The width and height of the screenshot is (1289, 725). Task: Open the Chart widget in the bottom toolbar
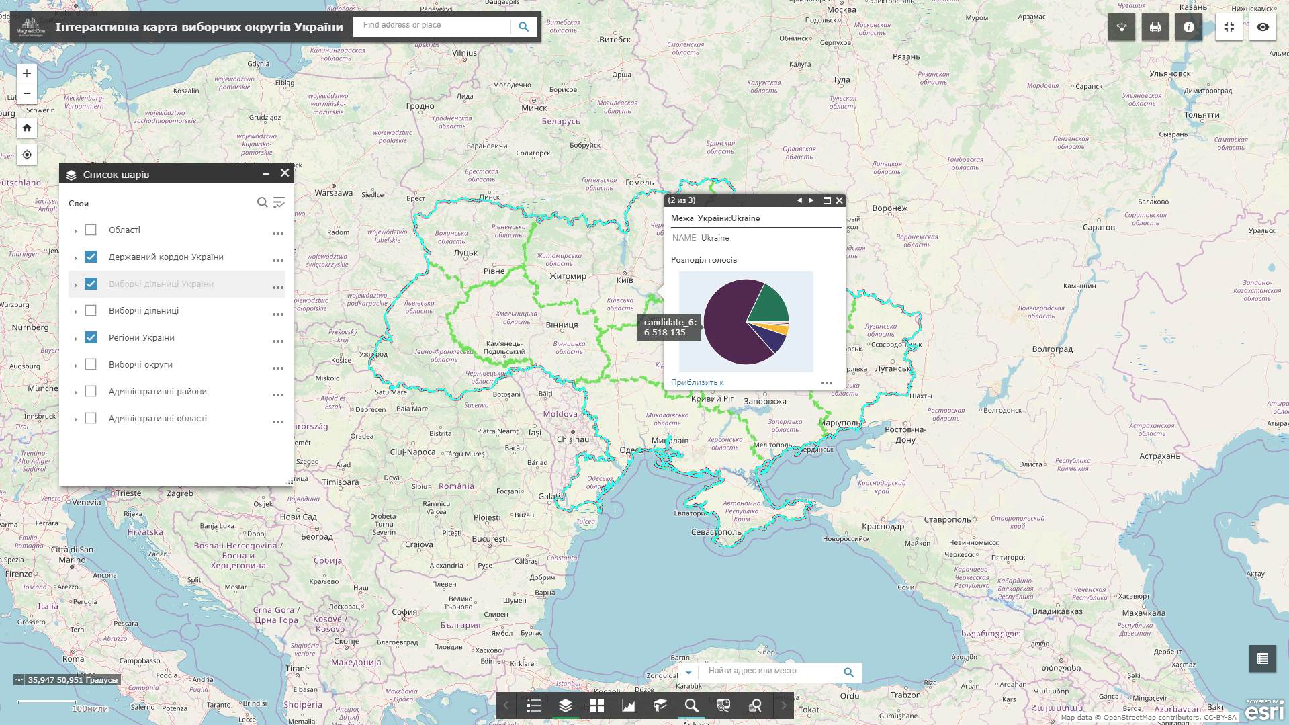click(628, 706)
